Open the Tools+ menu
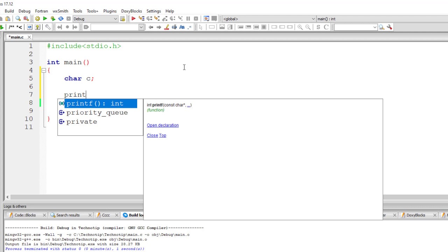Viewport: 448px width, 252px height. coord(92,11)
